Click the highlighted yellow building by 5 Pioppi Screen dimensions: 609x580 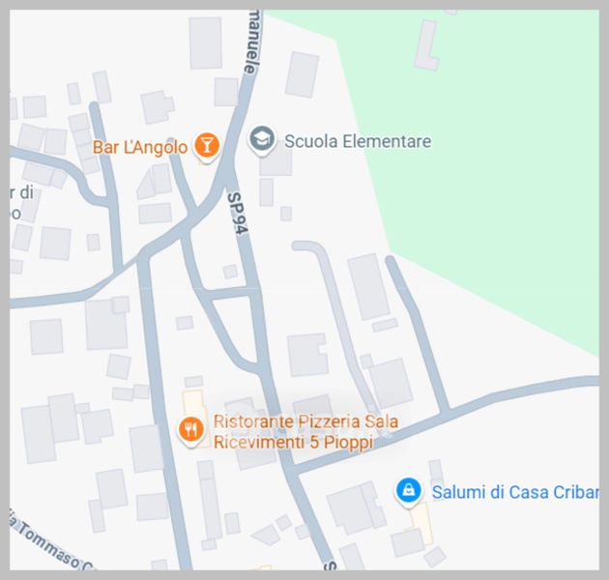[196, 416]
